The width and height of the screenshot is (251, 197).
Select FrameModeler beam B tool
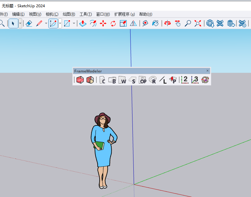click(112, 80)
